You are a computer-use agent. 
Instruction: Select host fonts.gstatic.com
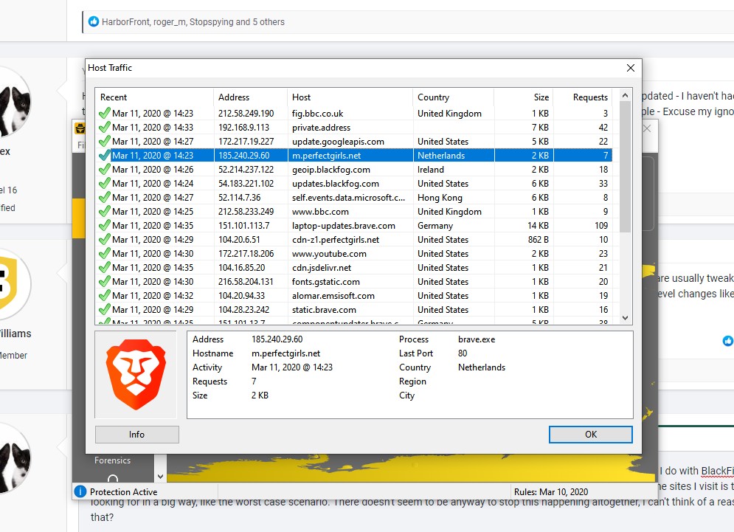(326, 282)
